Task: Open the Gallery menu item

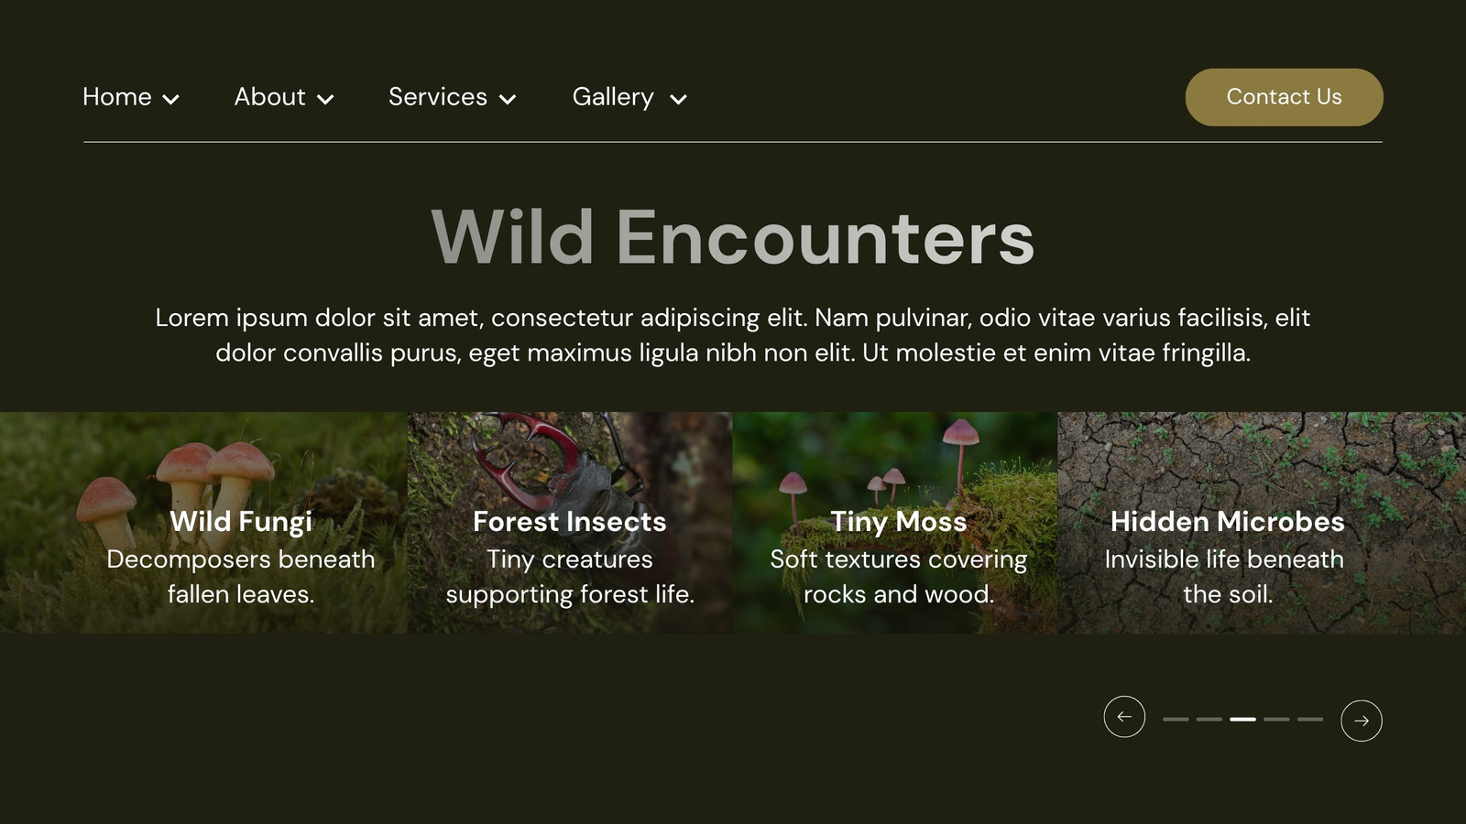Action: click(x=613, y=97)
